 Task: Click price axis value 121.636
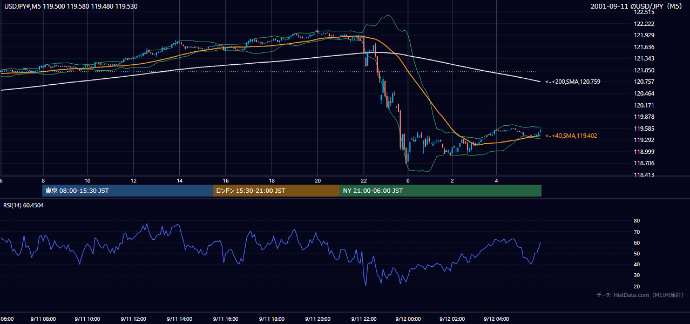pos(645,47)
